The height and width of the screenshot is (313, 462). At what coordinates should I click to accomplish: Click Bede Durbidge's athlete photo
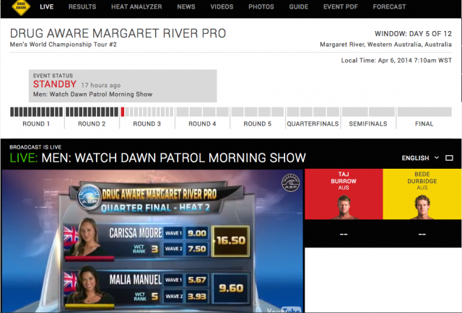[422, 207]
